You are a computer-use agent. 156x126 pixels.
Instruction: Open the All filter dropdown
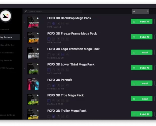[140, 11]
